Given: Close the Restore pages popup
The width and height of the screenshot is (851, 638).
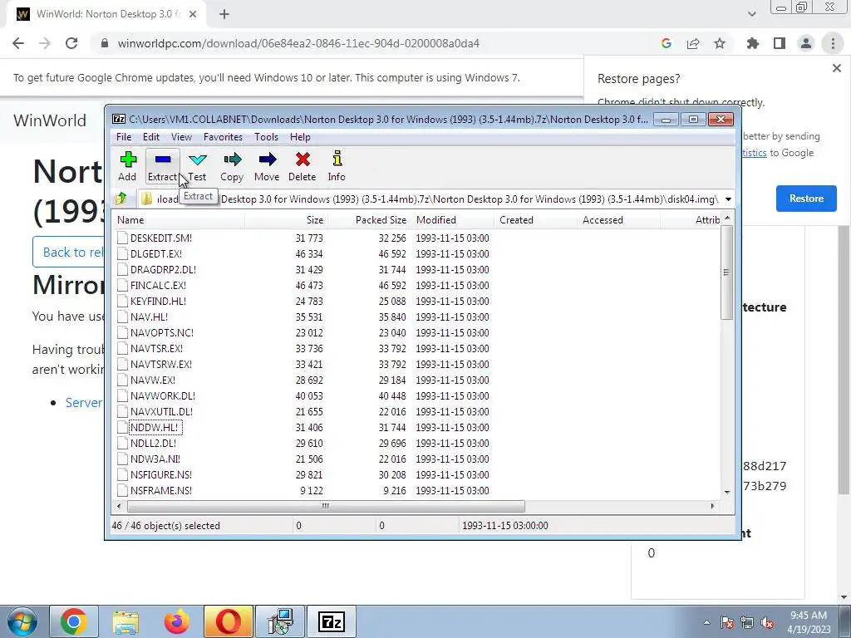Looking at the screenshot, I should click(x=836, y=68).
